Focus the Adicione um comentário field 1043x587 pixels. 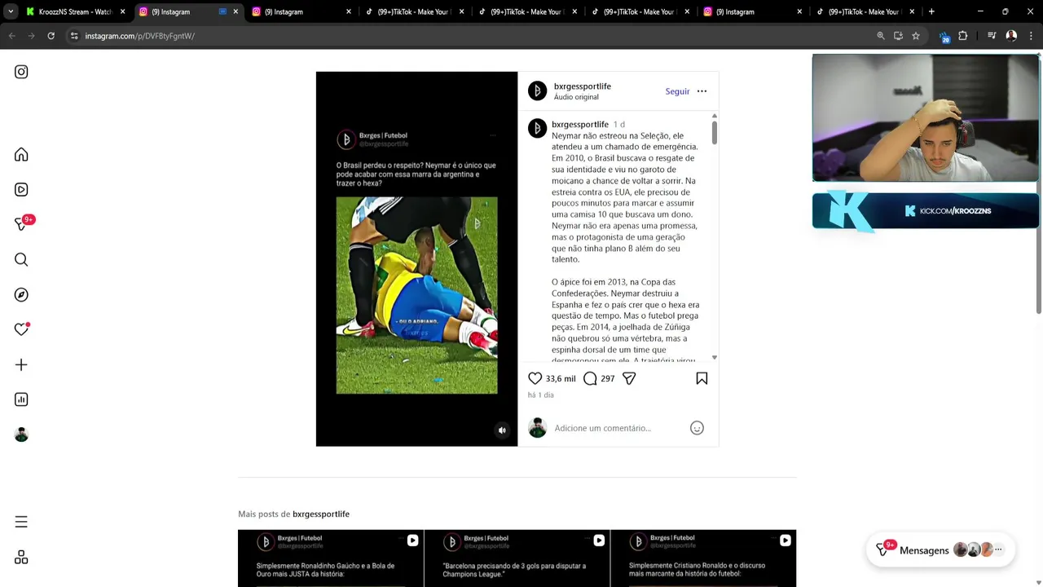619,428
